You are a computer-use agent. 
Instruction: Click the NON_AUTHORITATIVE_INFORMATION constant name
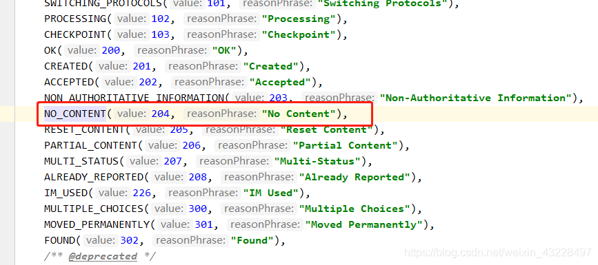pyautogui.click(x=134, y=98)
